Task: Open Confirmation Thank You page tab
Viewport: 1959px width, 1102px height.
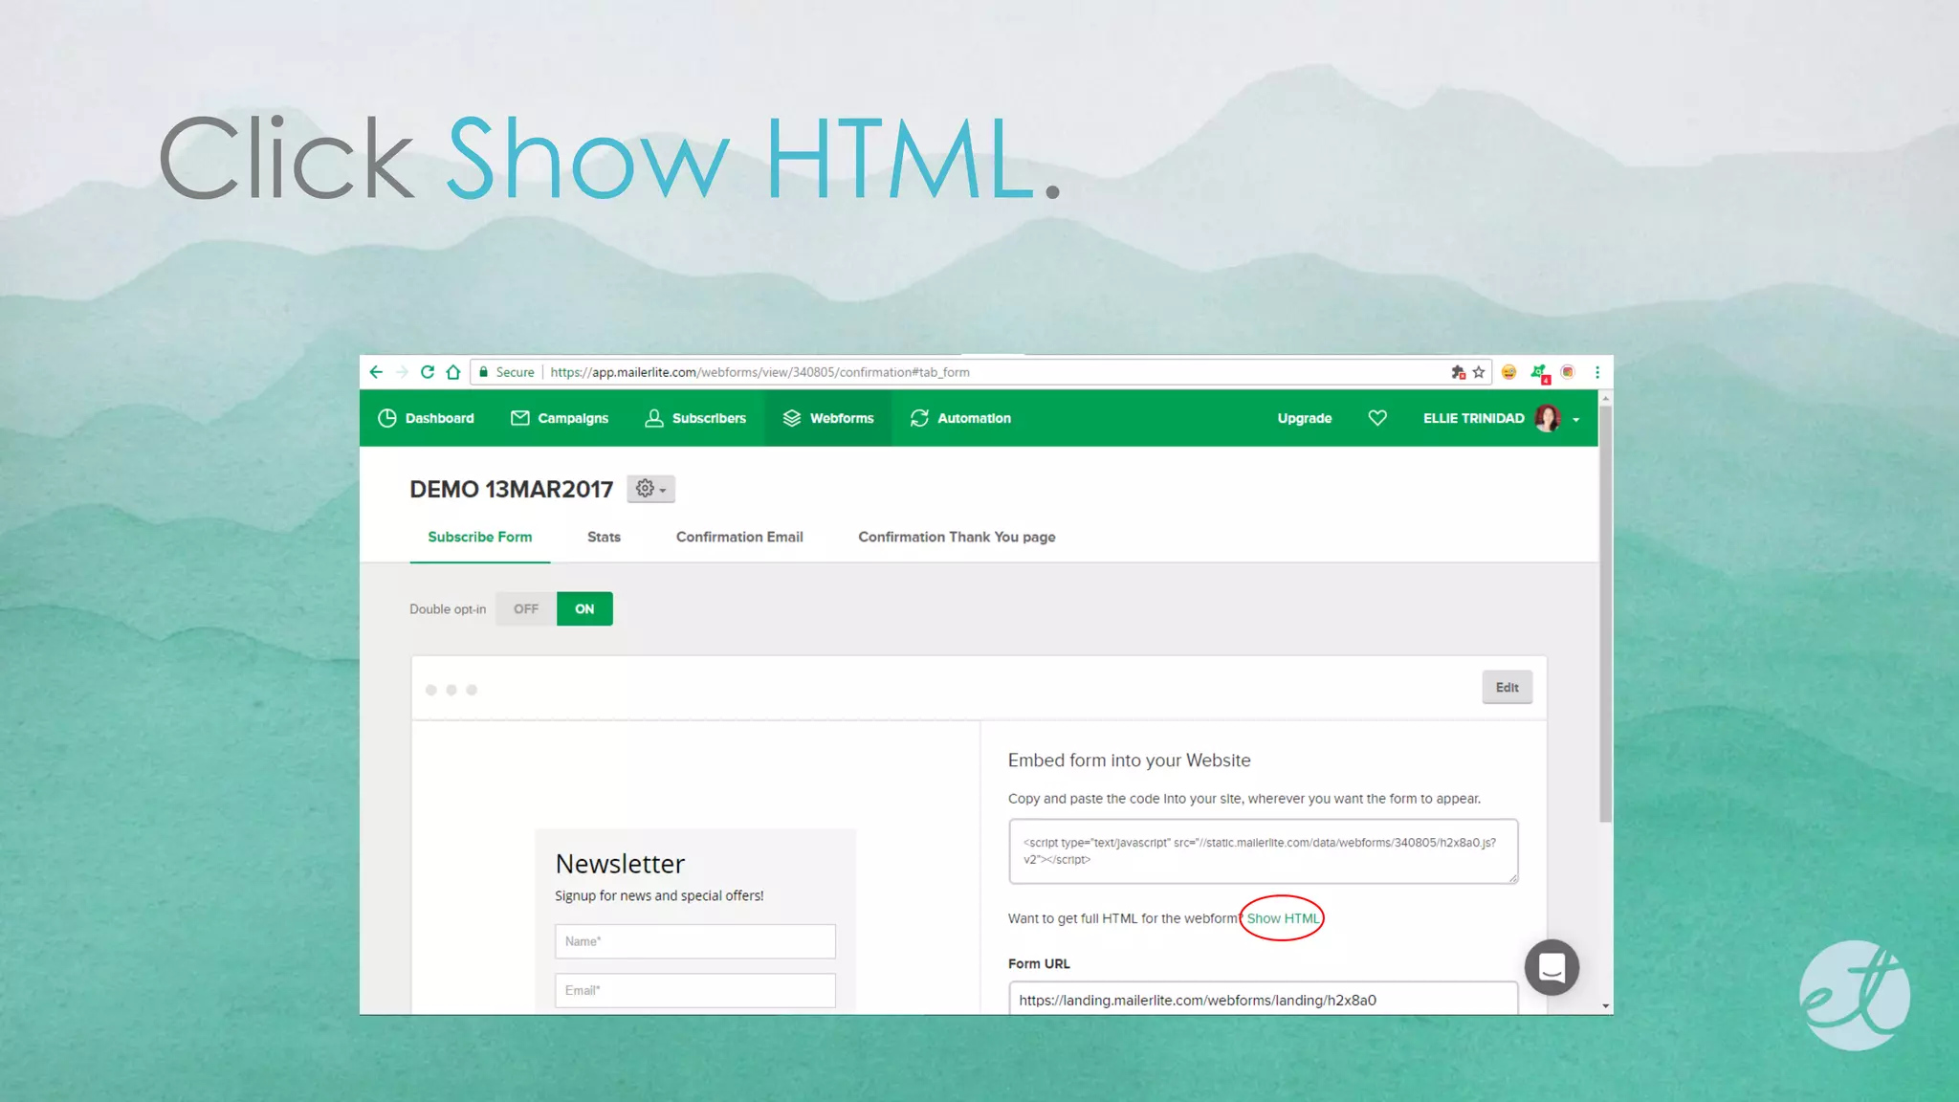Action: tap(957, 537)
